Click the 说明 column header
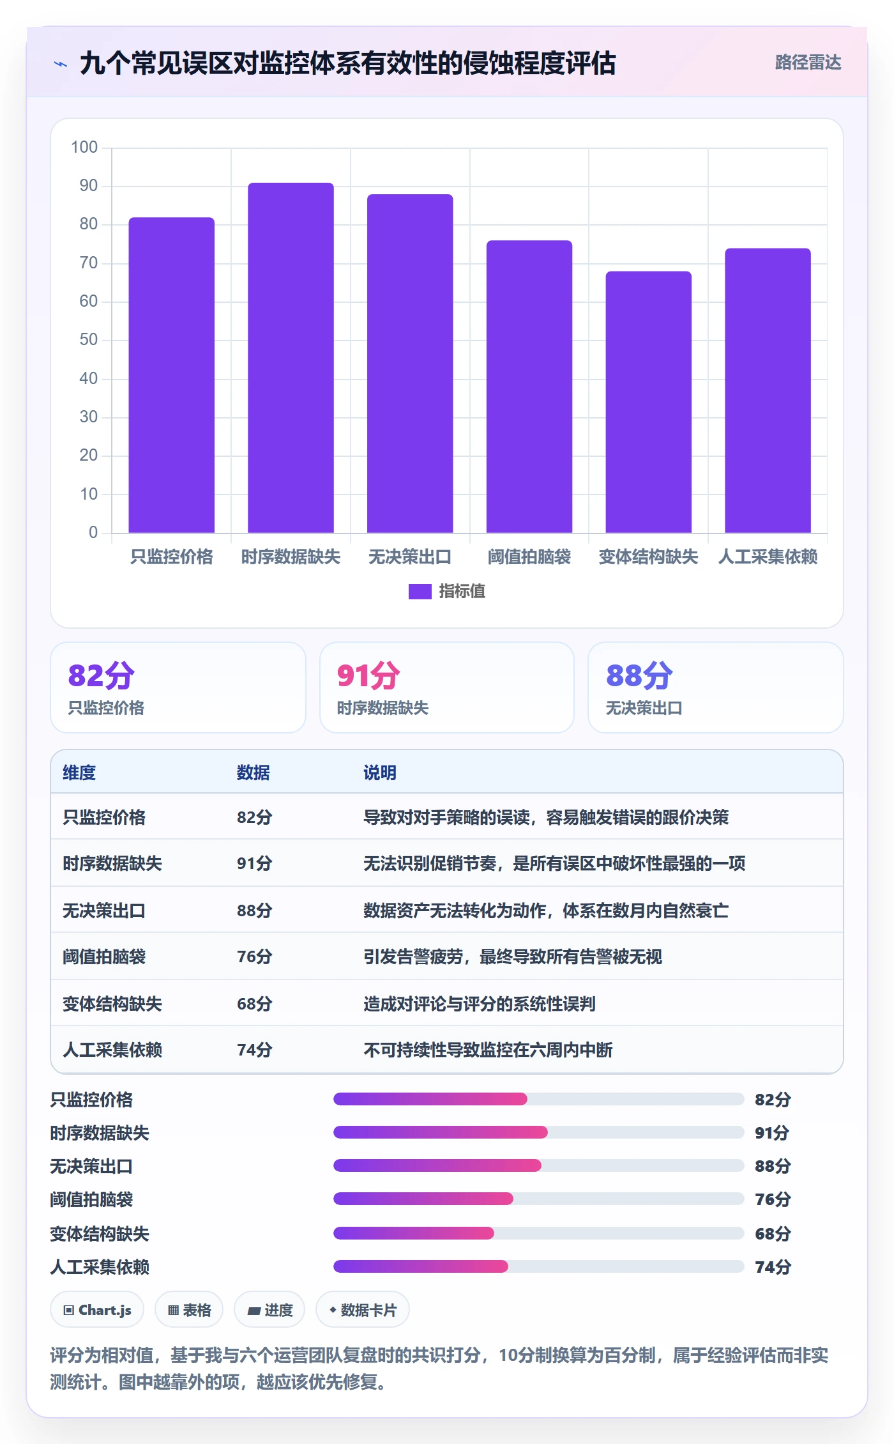This screenshot has height=1444, width=894. [x=380, y=772]
